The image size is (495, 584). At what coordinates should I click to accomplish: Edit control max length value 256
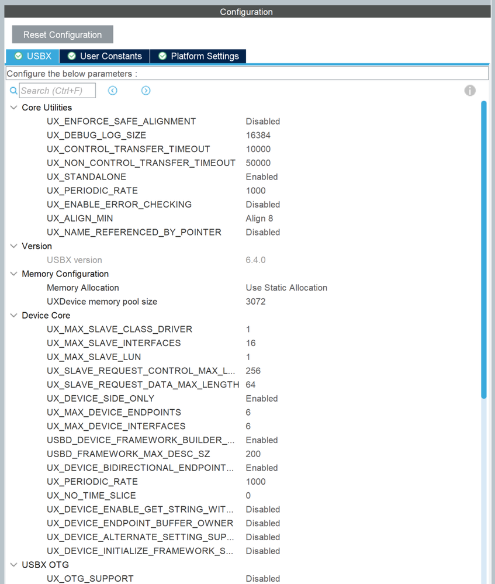pyautogui.click(x=253, y=371)
